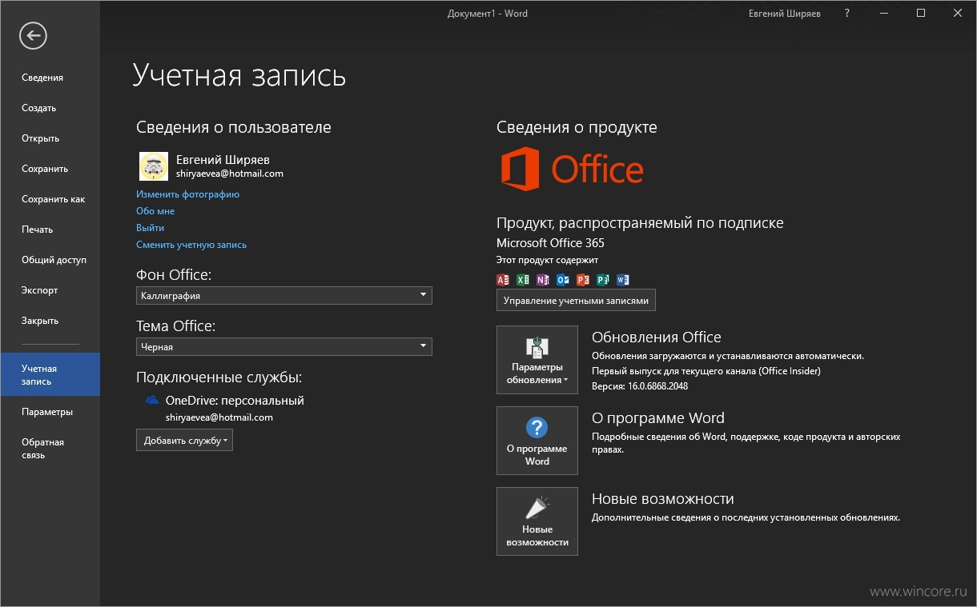Open the Office theme dropdown Черная
Image resolution: width=977 pixels, height=607 pixels.
point(284,346)
